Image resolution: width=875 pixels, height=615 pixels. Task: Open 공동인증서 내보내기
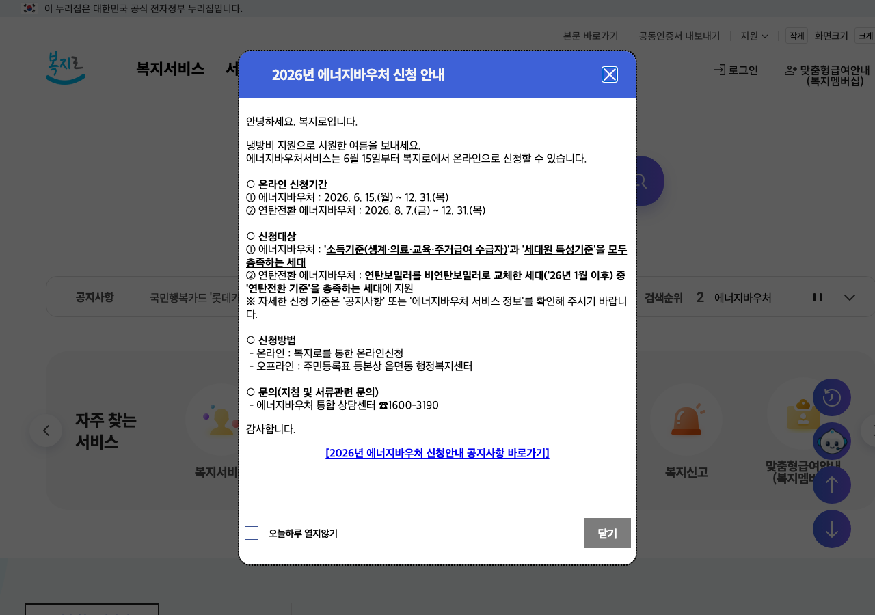(x=679, y=36)
